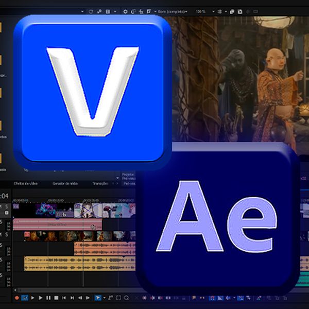Click the overlays grid icon in preview toolbar
Viewport: 309px width, 309px height.
pyautogui.click(x=220, y=11)
